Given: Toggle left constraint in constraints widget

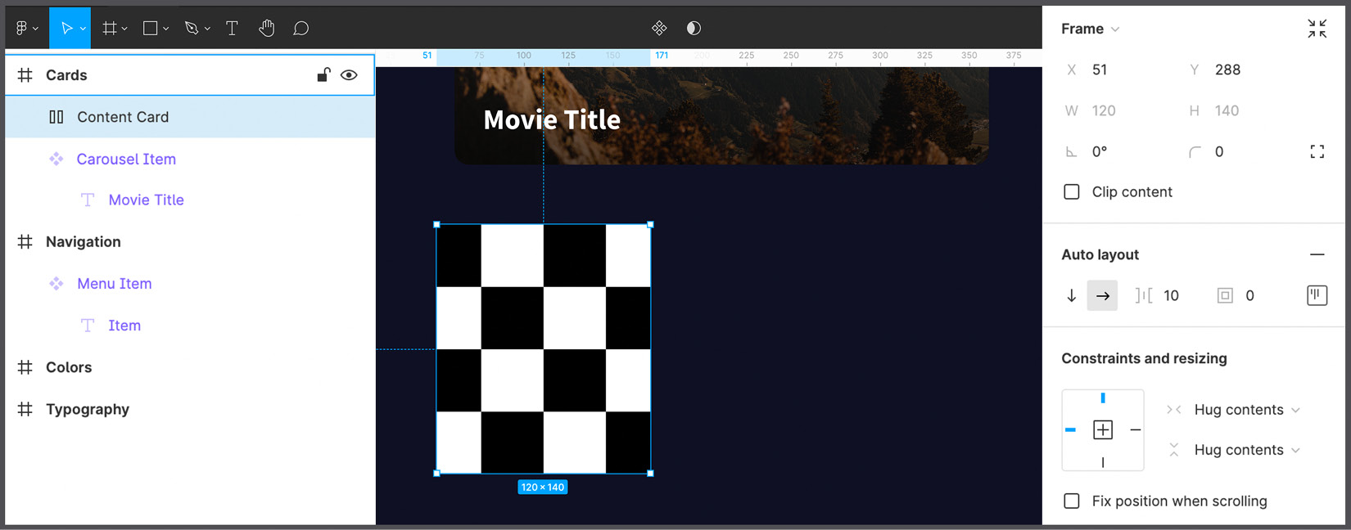Looking at the screenshot, I should (x=1070, y=429).
